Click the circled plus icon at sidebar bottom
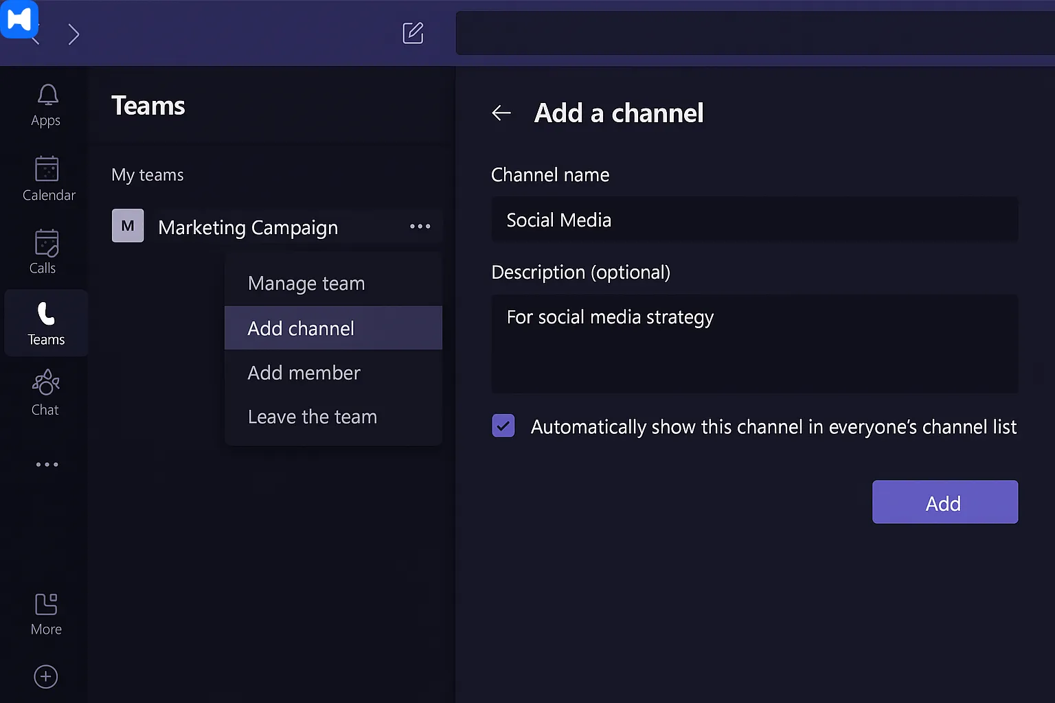Image resolution: width=1055 pixels, height=703 pixels. click(46, 677)
